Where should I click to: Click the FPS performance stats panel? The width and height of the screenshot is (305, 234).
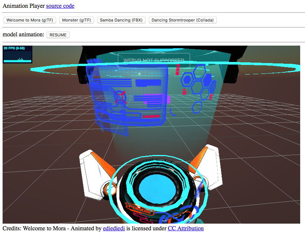[17, 54]
